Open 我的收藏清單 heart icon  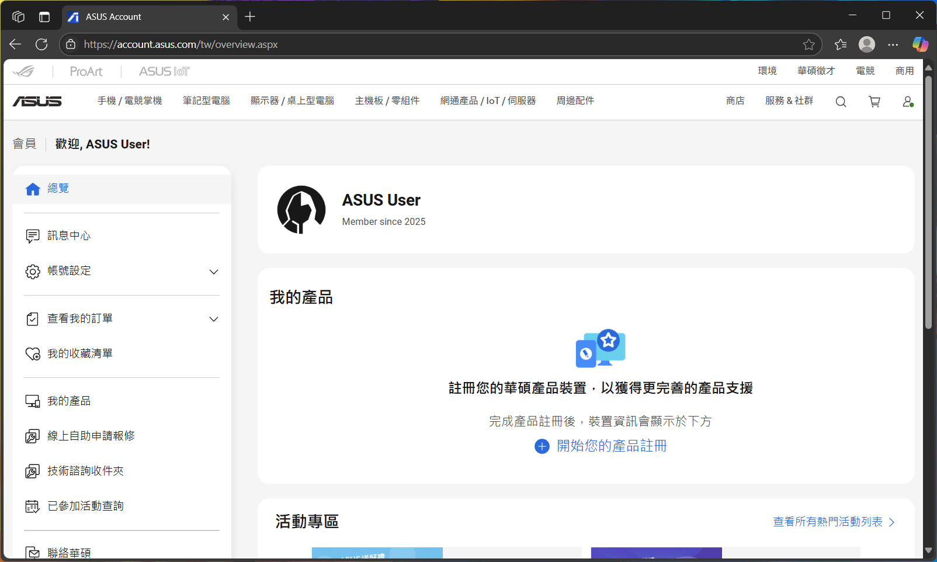pyautogui.click(x=33, y=354)
